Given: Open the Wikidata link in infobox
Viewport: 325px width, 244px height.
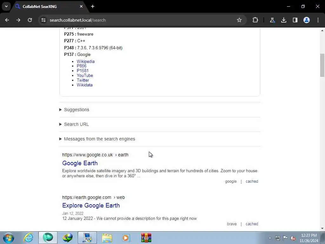Looking at the screenshot, I should (84, 85).
